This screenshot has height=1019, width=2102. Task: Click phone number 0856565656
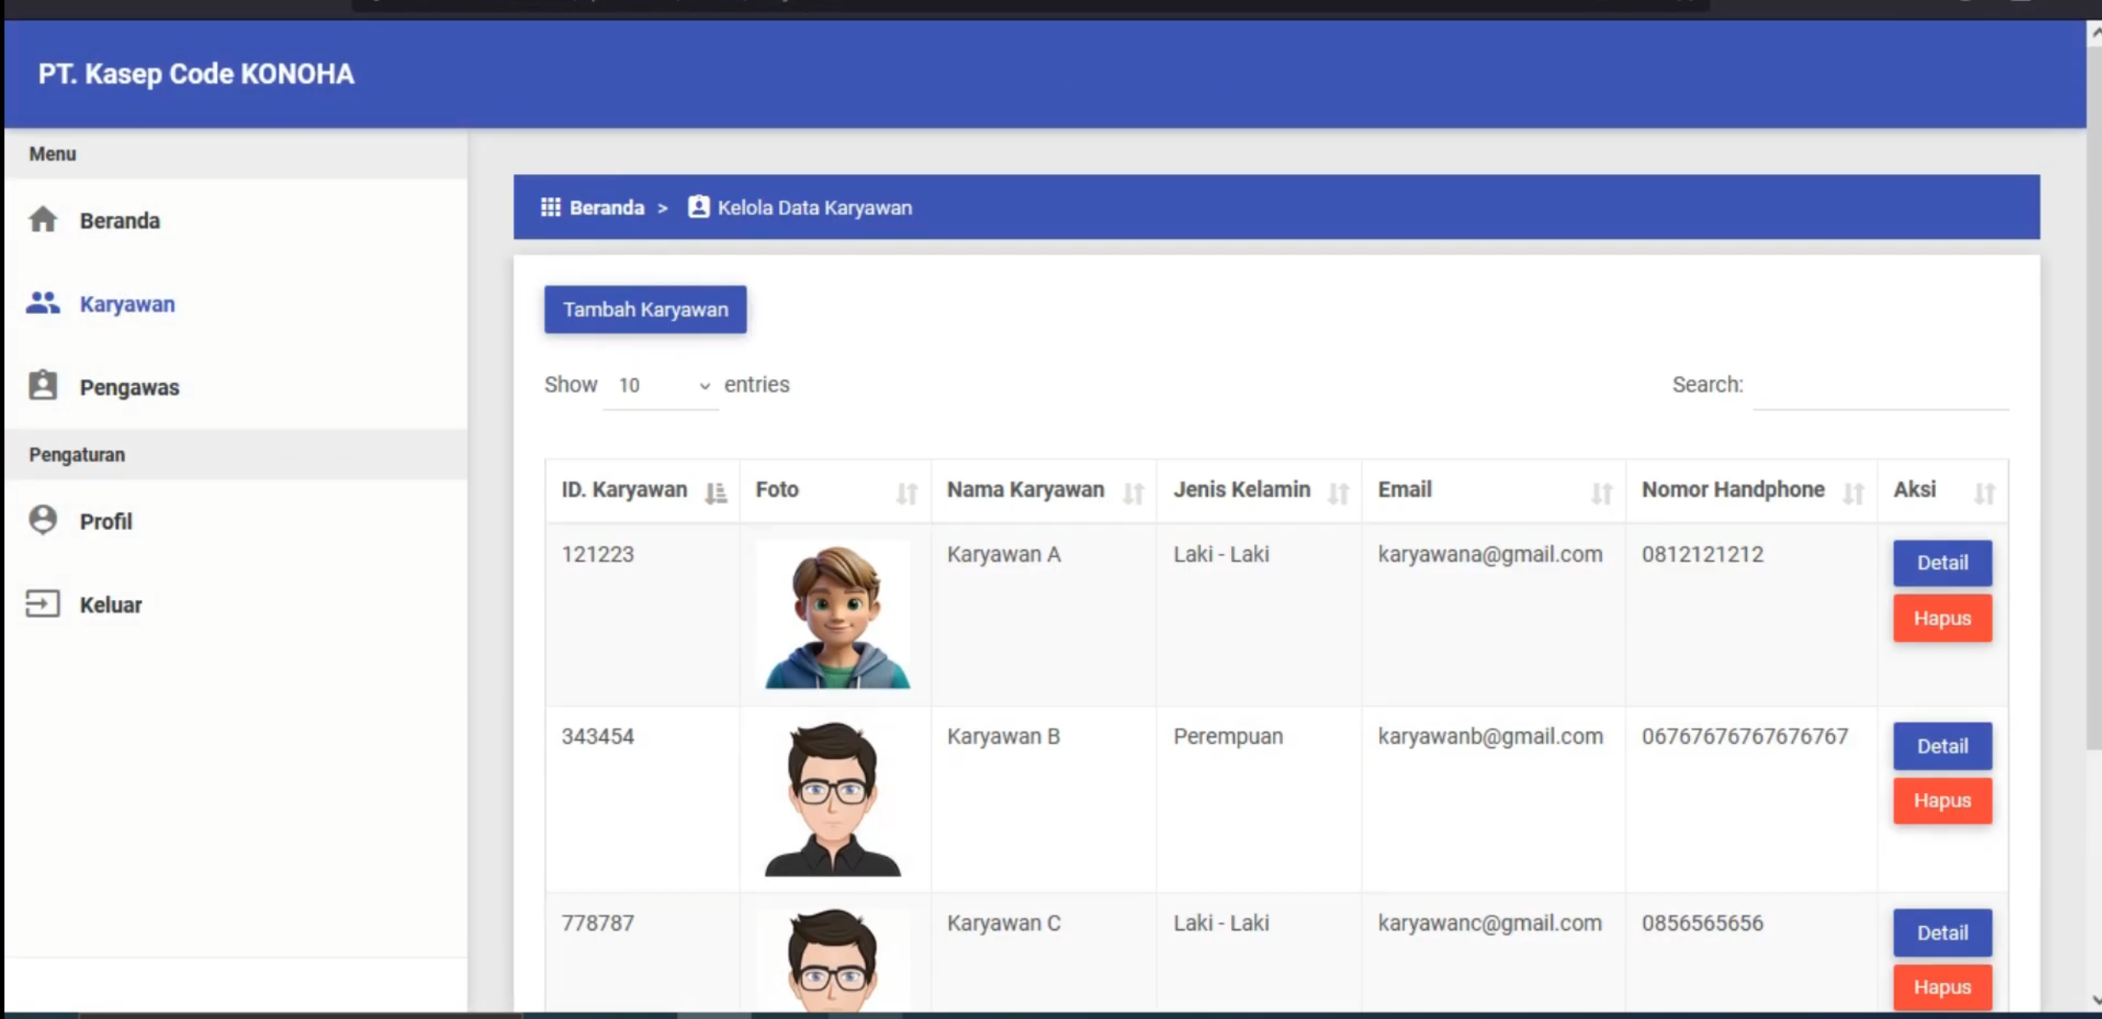[x=1703, y=923]
